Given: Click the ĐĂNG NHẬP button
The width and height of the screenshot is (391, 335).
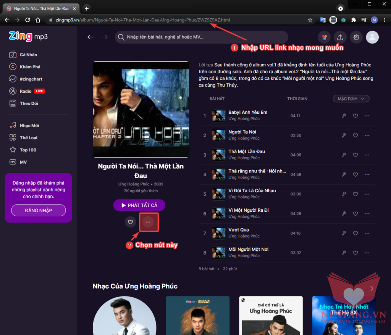Looking at the screenshot, I should (x=38, y=210).
